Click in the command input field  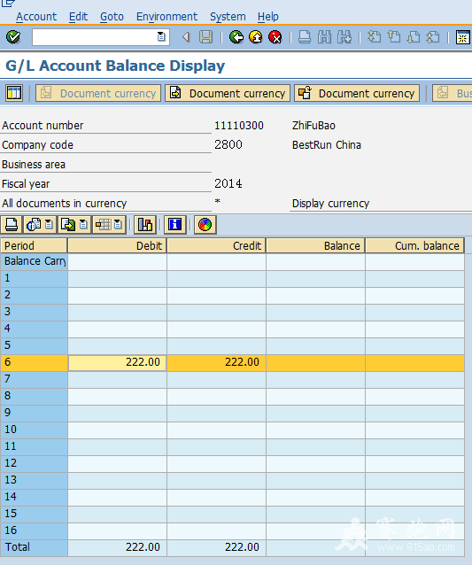click(95, 37)
